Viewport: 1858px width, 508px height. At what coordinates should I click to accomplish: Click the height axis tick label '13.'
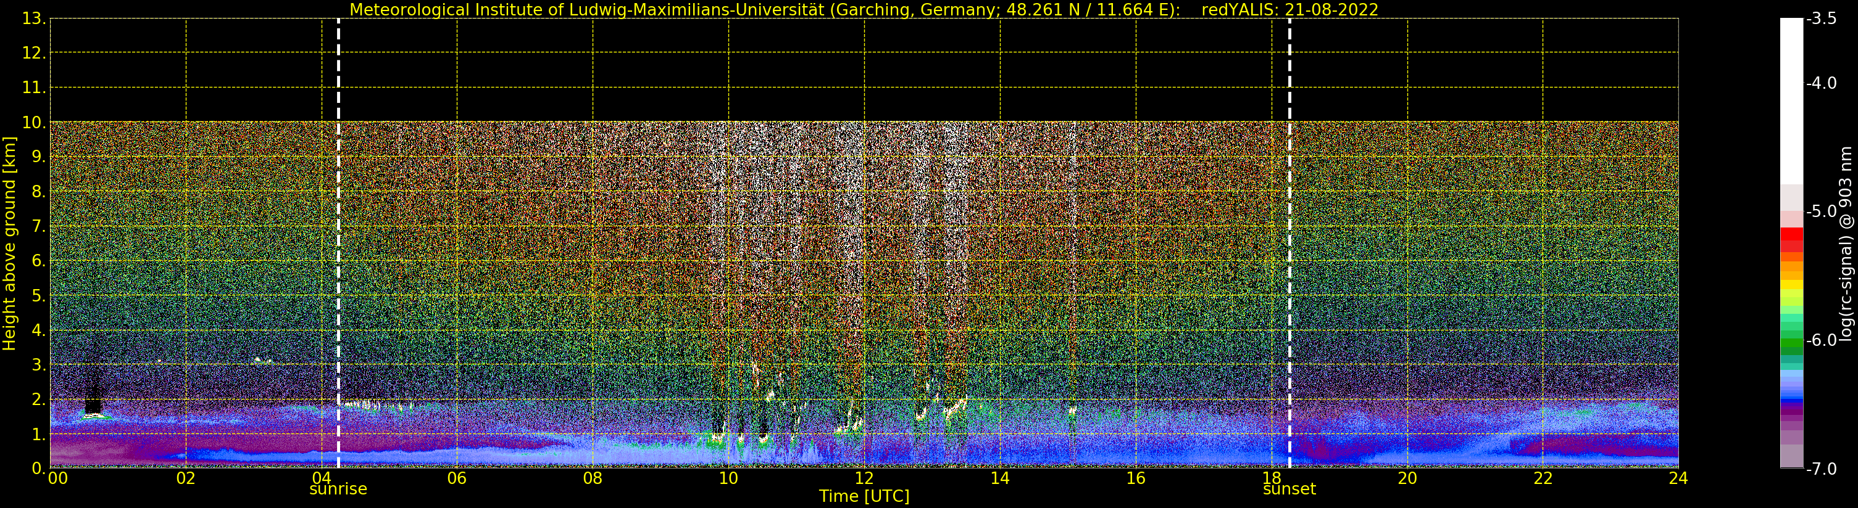34,18
